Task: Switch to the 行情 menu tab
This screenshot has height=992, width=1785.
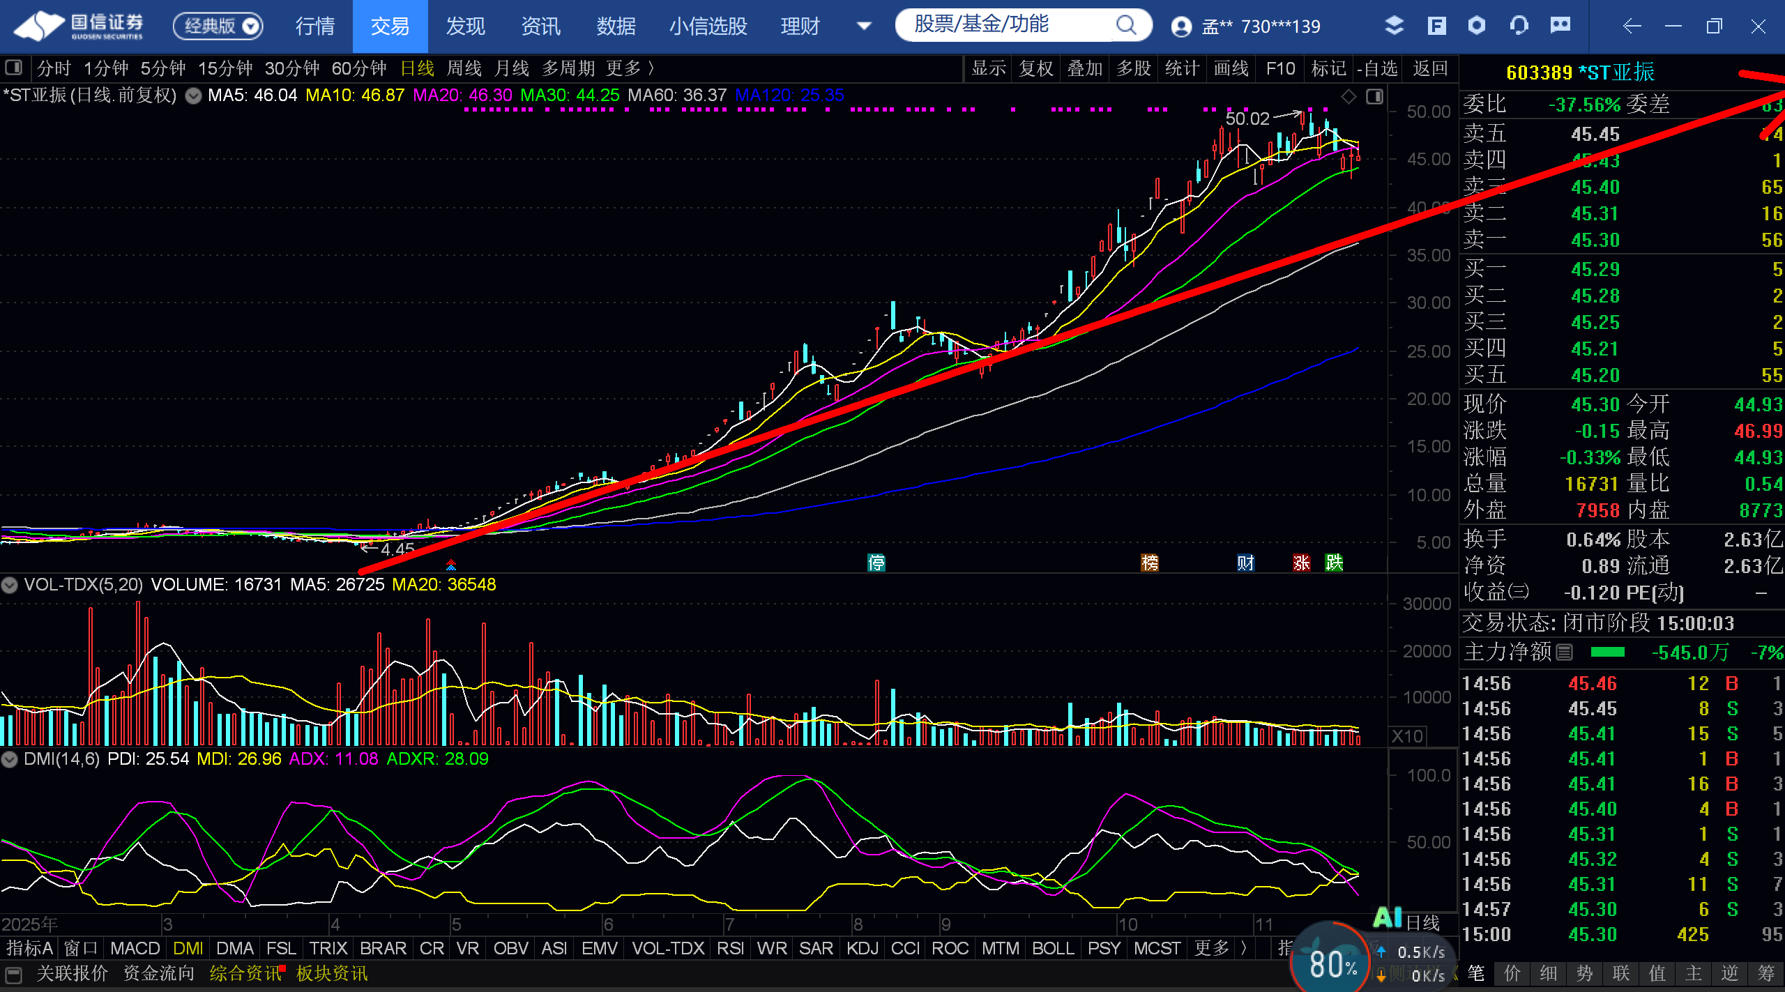Action: 315,26
